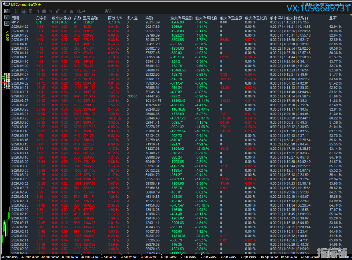This screenshot has width=352, height=260.
Task: Open the 币 currency tab
Action: coord(58,11)
